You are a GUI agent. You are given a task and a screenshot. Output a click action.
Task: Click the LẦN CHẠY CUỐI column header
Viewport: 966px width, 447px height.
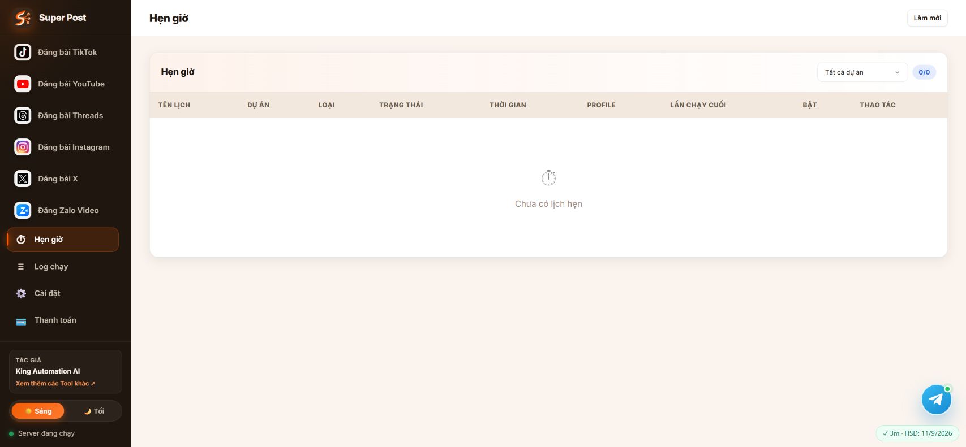tap(698, 105)
